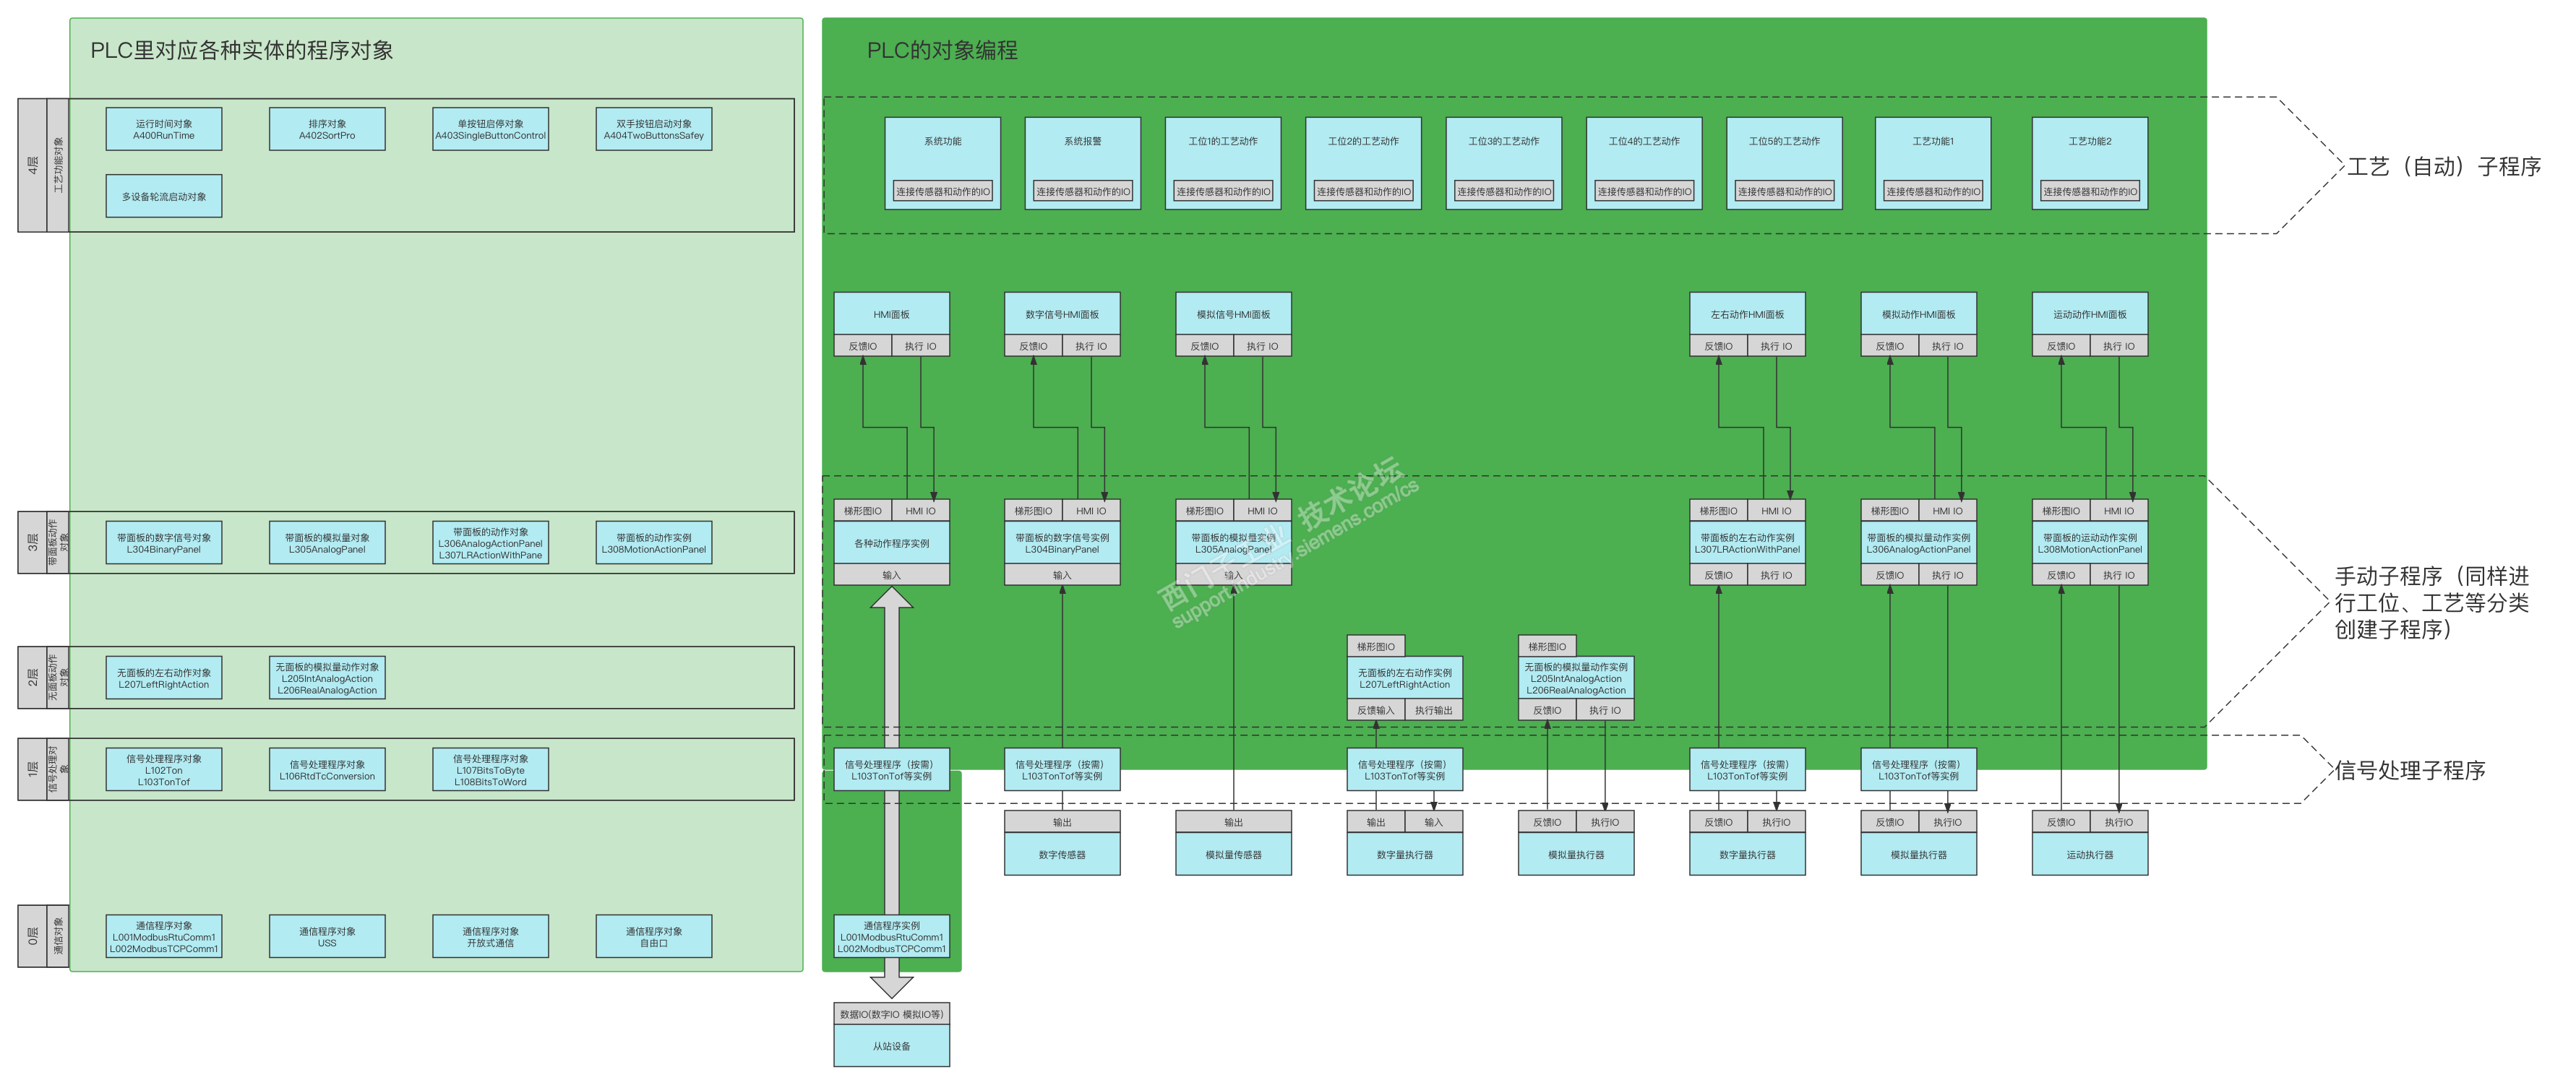Click the 数字信号HMI面板 box

pos(1062,315)
